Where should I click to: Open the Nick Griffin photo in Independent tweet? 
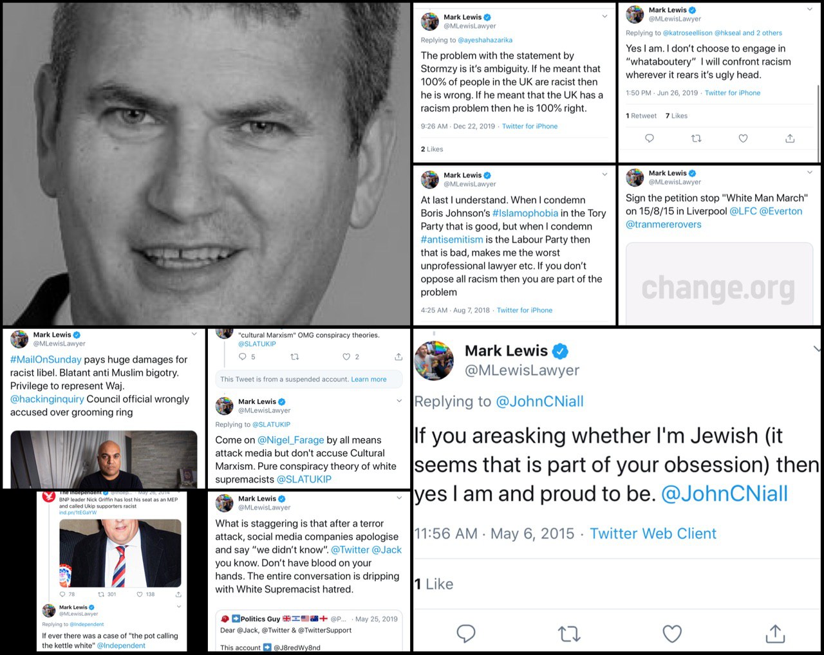[x=120, y=553]
